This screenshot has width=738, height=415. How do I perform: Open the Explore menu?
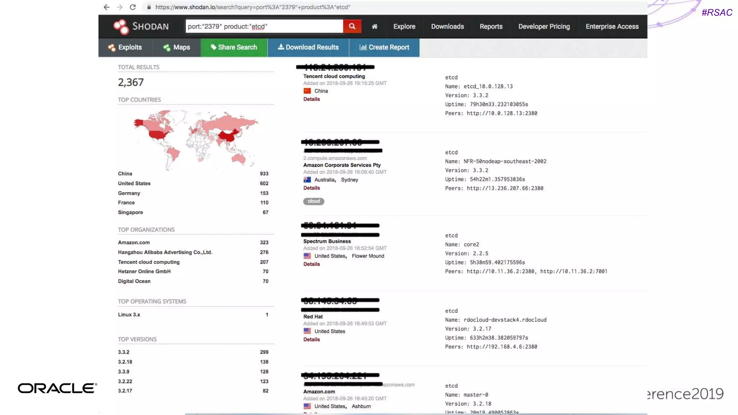(x=404, y=27)
